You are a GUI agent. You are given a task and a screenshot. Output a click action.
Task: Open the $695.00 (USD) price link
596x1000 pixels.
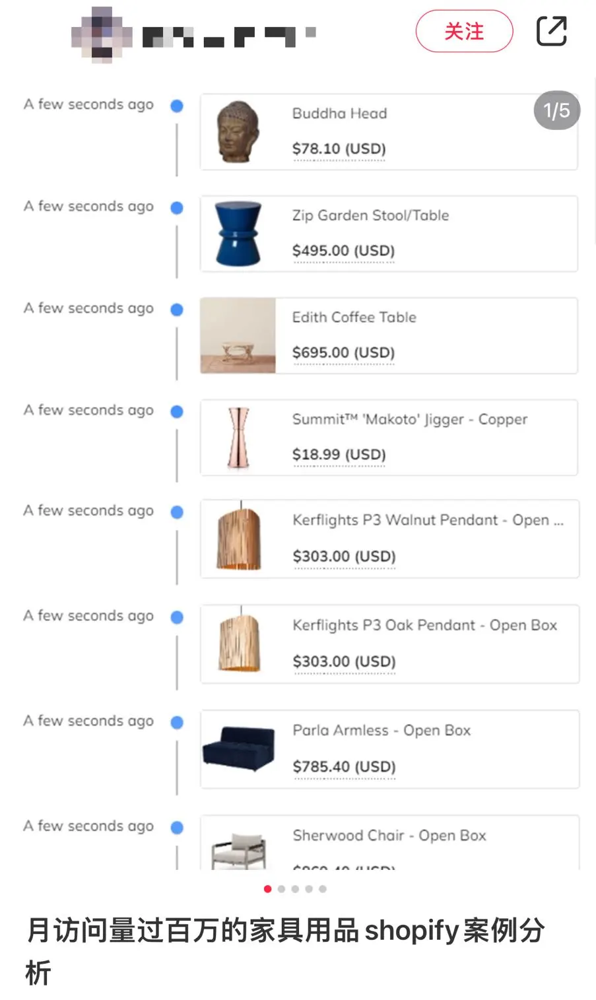343,353
